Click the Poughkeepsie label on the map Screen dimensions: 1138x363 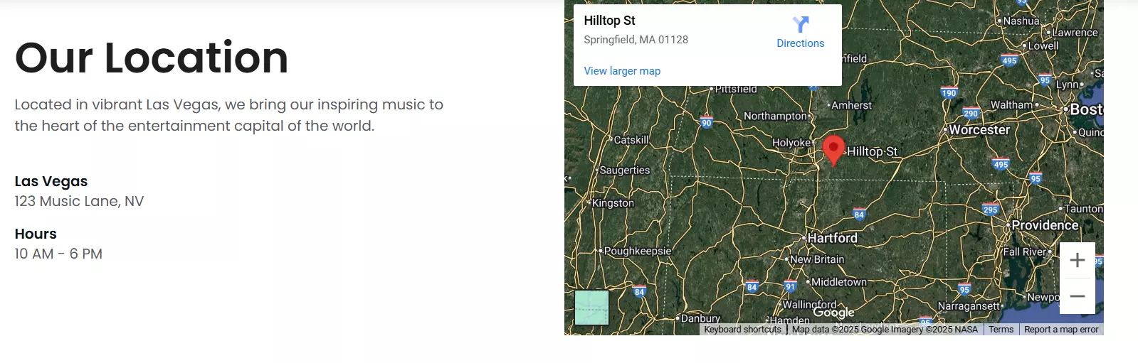[x=638, y=251]
